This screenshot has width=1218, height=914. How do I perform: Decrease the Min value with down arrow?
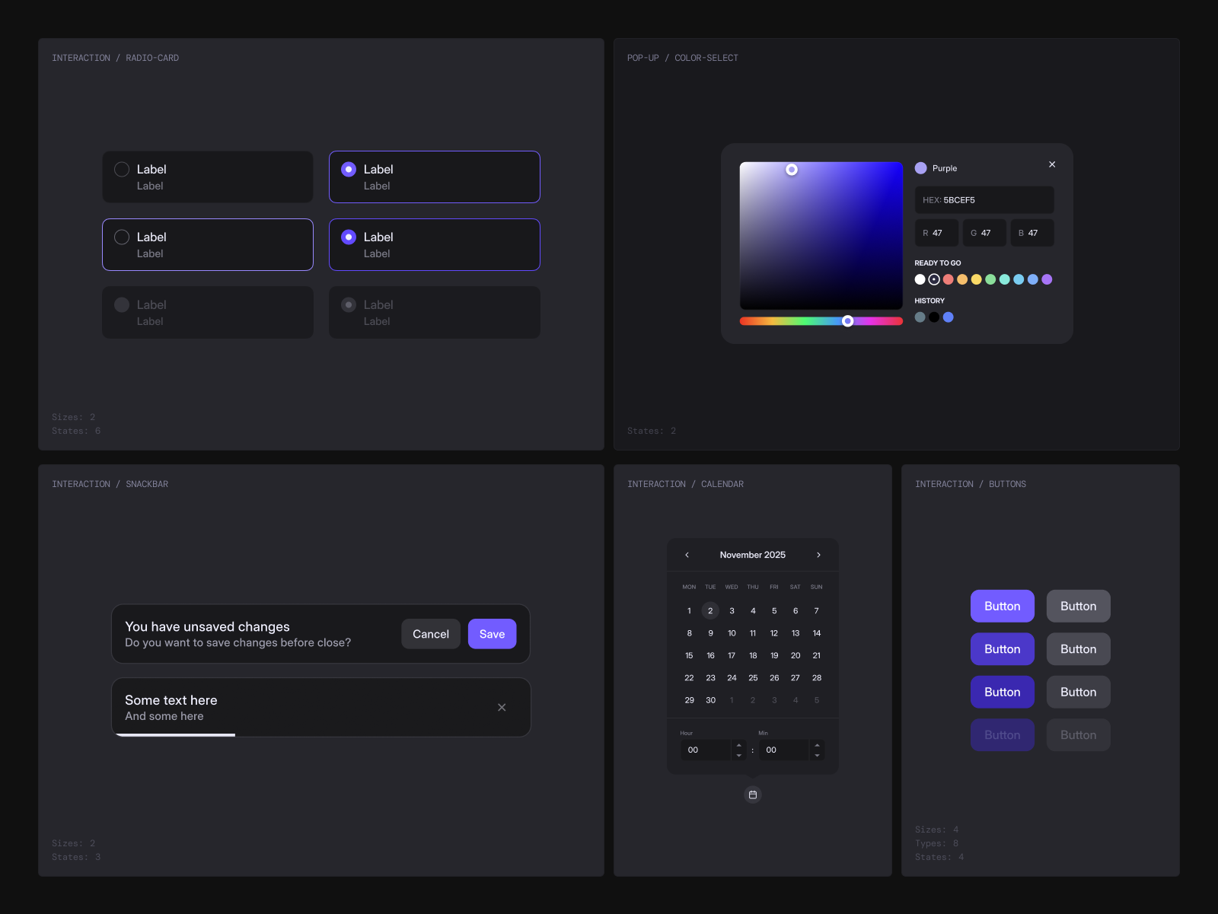point(817,755)
